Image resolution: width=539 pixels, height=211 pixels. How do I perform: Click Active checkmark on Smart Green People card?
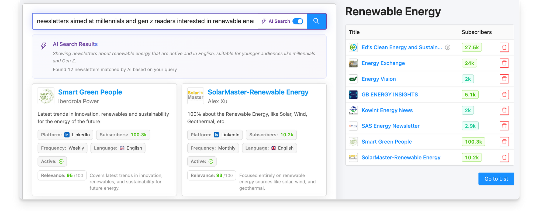[61, 161]
